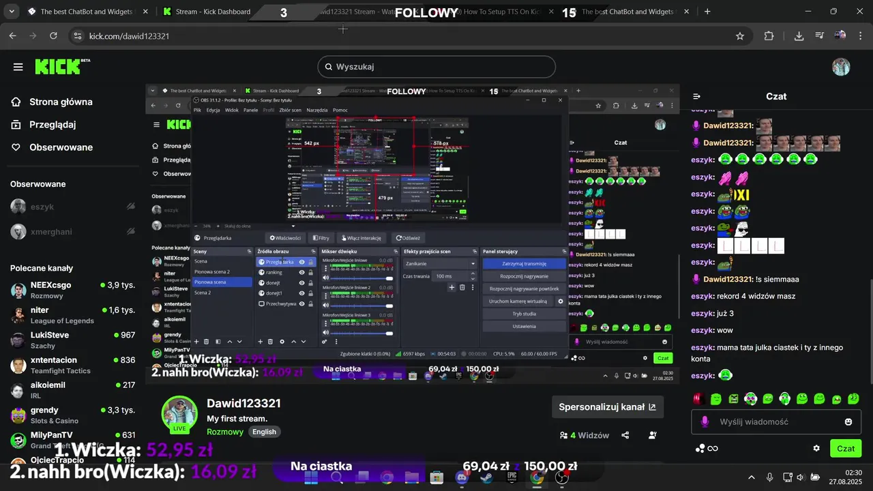Image resolution: width=873 pixels, height=491 pixels.
Task: Toggle visibility of Przechwytywa source in OBS
Action: pos(301,303)
